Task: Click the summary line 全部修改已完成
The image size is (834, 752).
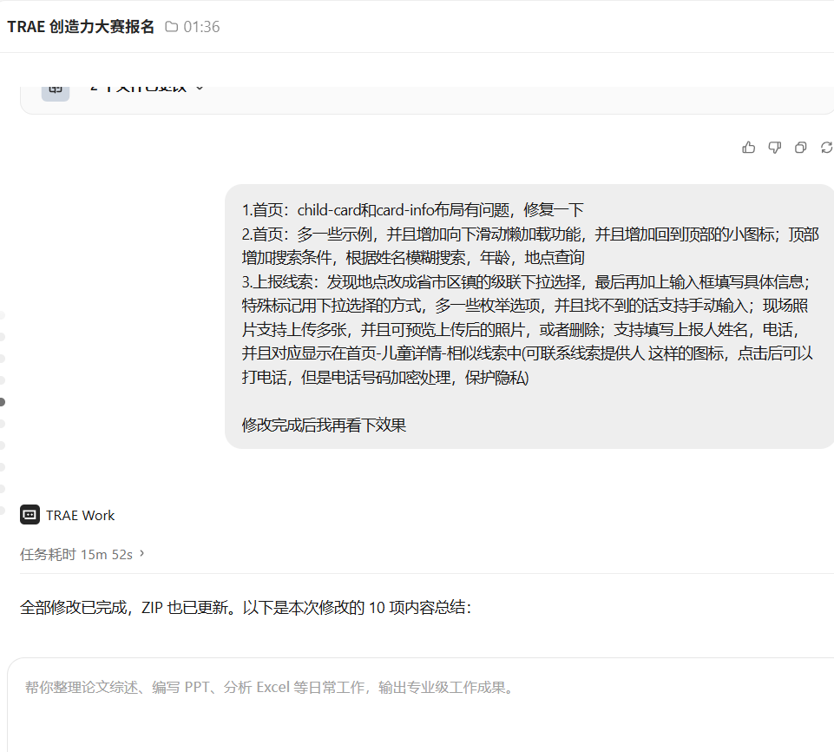Action: point(246,607)
